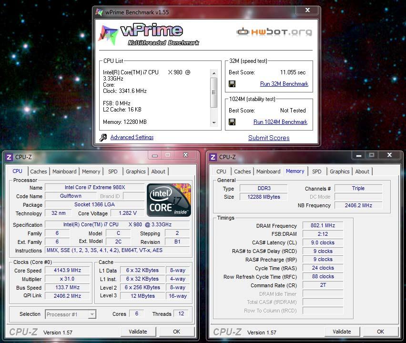406x343 pixels.
Task: Select SPD tab in left CPU-Z window
Action: (x=112, y=171)
